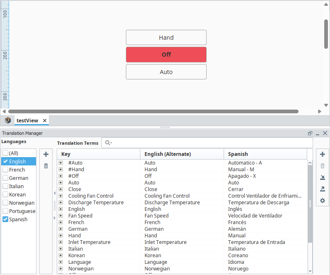Expand the #Auto translation key row

pos(61,163)
